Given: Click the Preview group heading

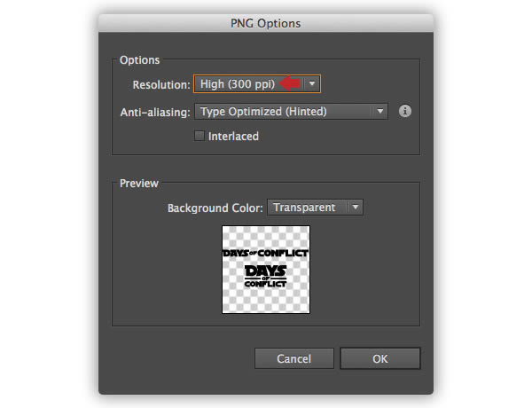Looking at the screenshot, I should (x=139, y=184).
